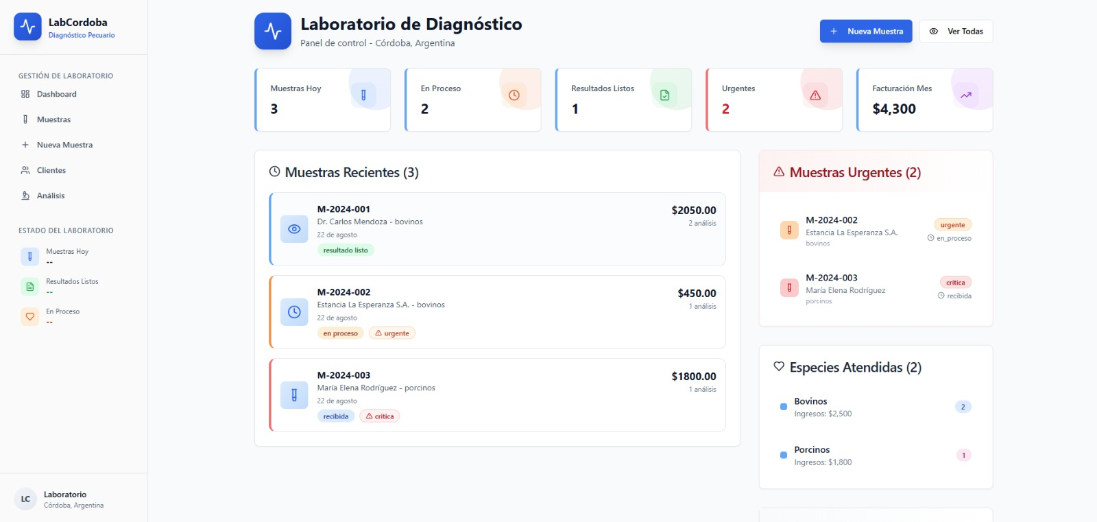Click the plus icon next to Nueva Muestra in sidebar
The width and height of the screenshot is (1097, 522).
click(25, 145)
